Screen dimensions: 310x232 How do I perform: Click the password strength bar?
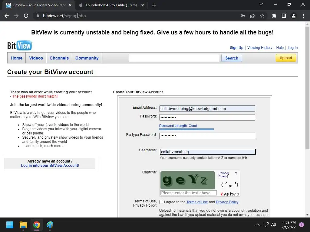(186, 129)
